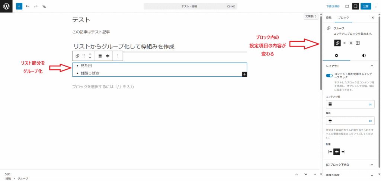Open the align option in block toolbar
381x181 pixels.
click(x=100, y=56)
